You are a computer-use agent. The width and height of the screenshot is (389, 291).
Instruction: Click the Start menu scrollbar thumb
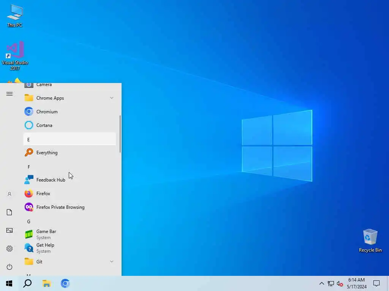click(120, 134)
